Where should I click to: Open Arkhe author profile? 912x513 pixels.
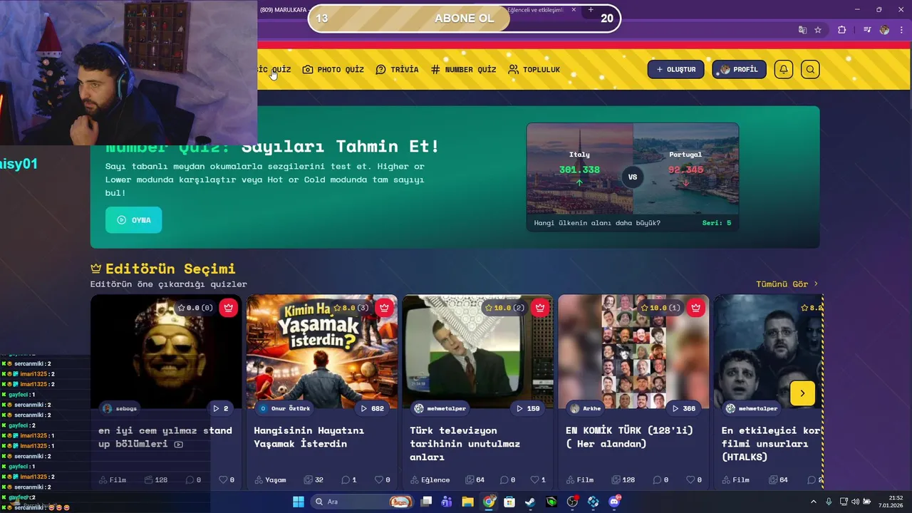pyautogui.click(x=585, y=408)
